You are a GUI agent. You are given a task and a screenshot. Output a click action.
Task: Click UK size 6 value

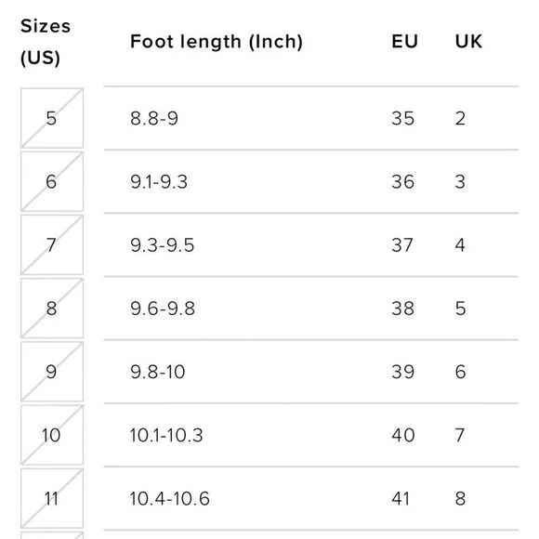461,372
